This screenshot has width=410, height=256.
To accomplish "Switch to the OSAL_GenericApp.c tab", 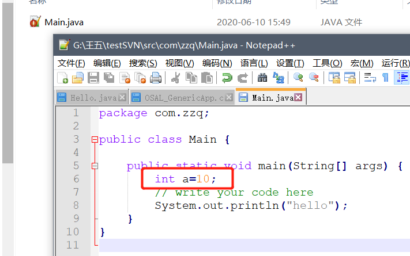I will point(182,98).
